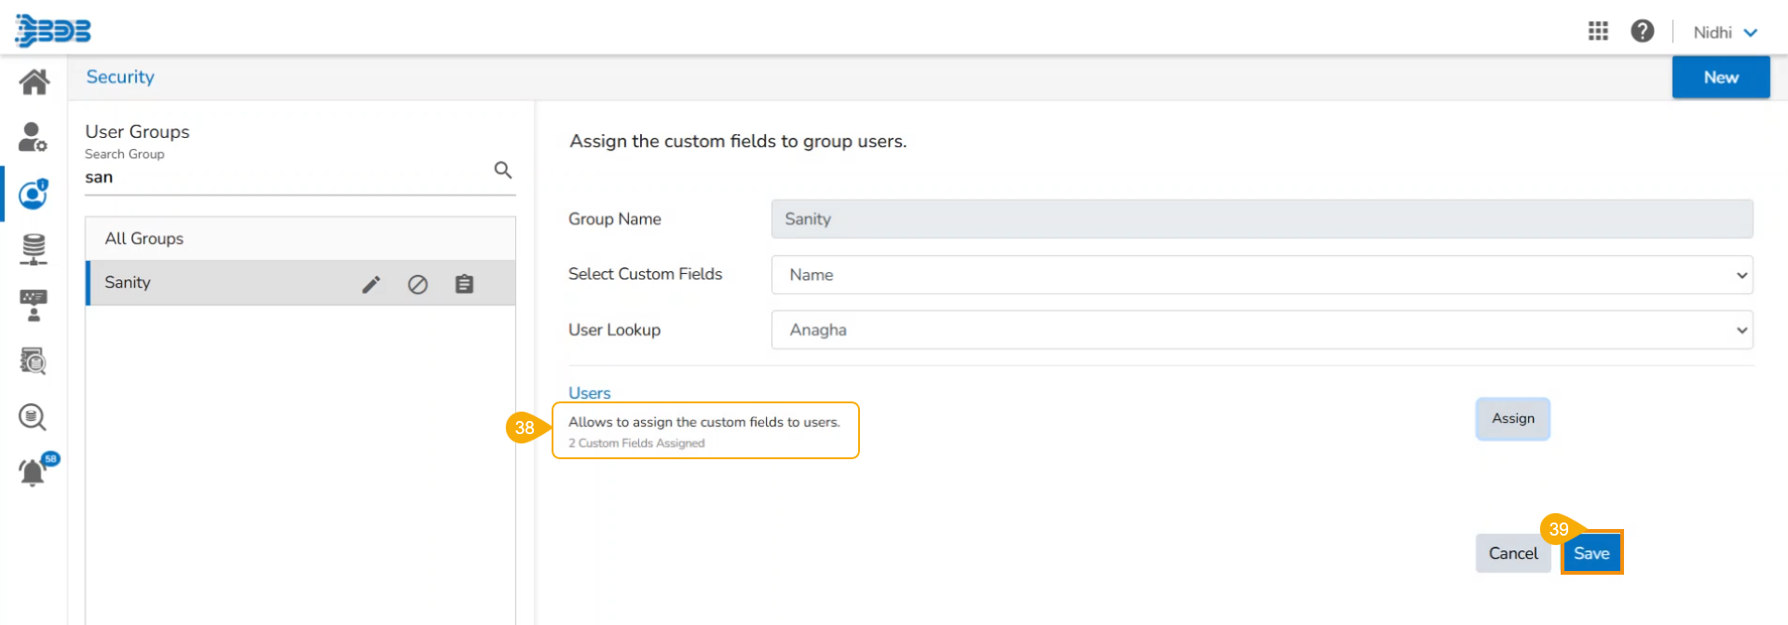The image size is (1788, 625).
Task: Click the Assign button
Action: coord(1512,419)
